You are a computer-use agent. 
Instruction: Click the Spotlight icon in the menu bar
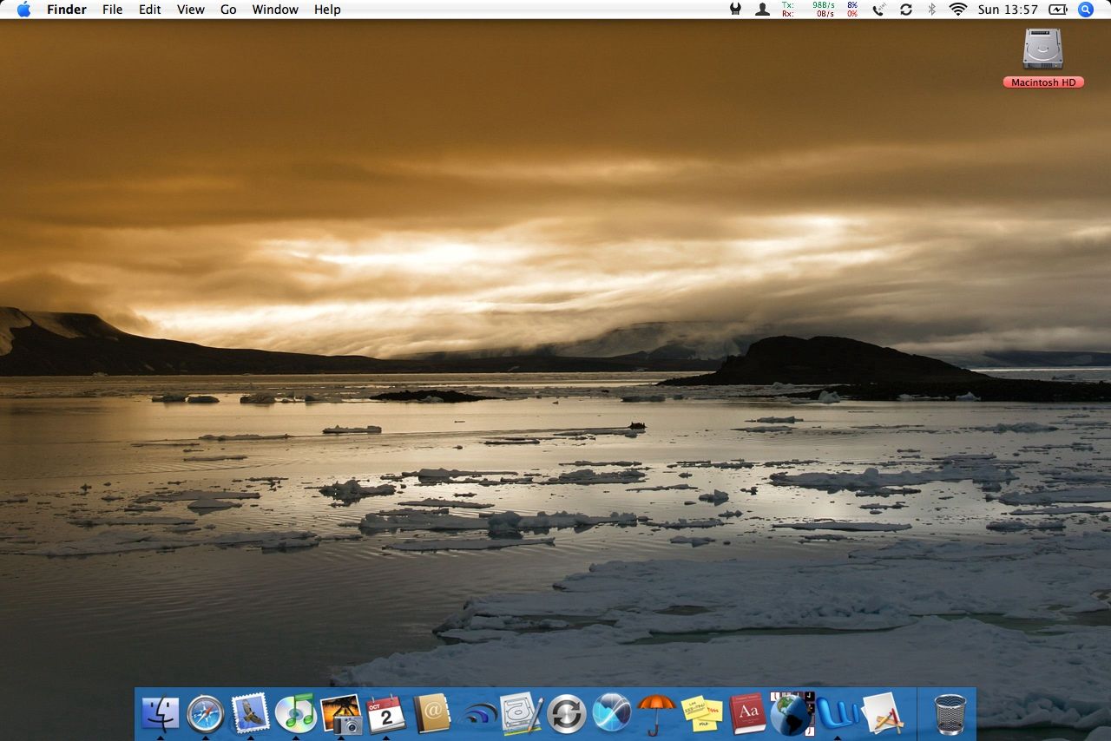pos(1085,10)
